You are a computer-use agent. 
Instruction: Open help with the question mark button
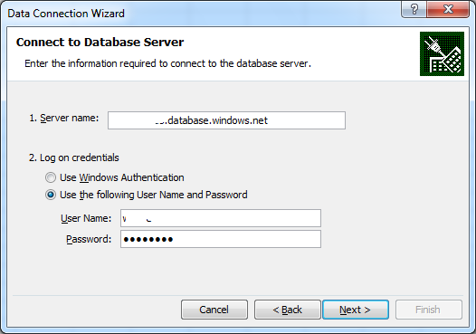[414, 9]
